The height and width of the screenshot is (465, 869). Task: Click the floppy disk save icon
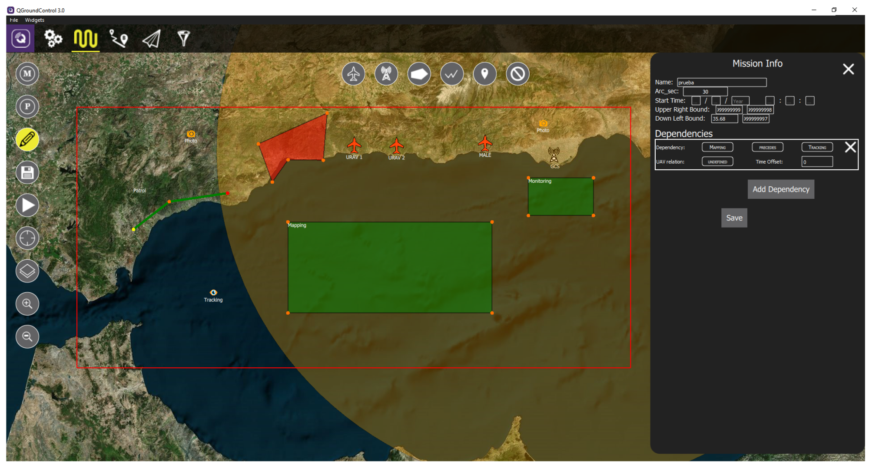tap(27, 172)
